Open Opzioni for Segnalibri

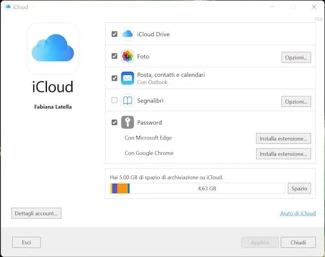(x=296, y=102)
